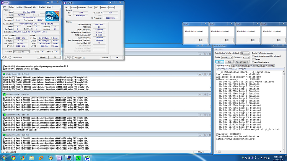Toggle the Aero Glass Interface checkbox

coord(253,62)
